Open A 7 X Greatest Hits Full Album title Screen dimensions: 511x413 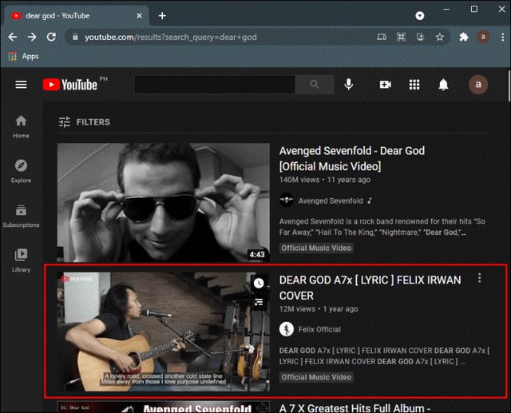(x=355, y=408)
